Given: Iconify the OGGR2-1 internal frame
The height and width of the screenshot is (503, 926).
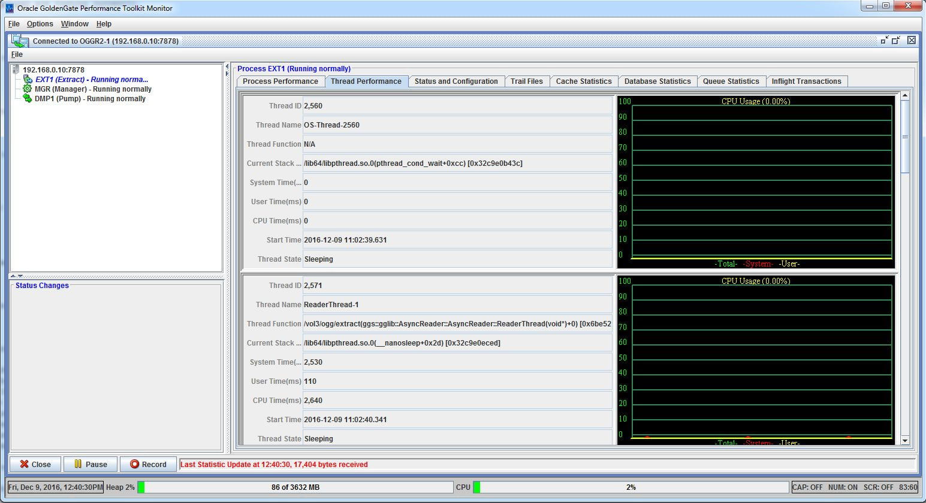Looking at the screenshot, I should [885, 40].
